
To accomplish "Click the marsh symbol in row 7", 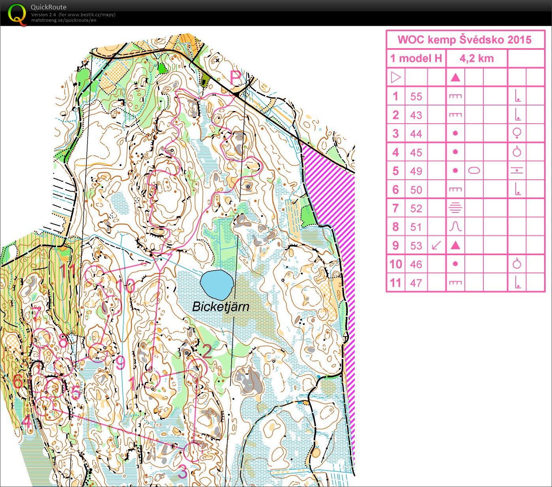I will coord(455,208).
